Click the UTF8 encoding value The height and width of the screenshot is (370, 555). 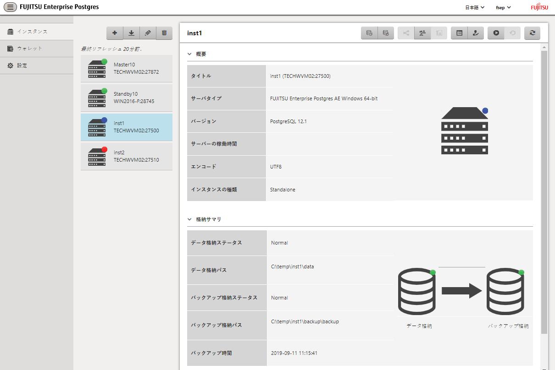click(x=276, y=167)
